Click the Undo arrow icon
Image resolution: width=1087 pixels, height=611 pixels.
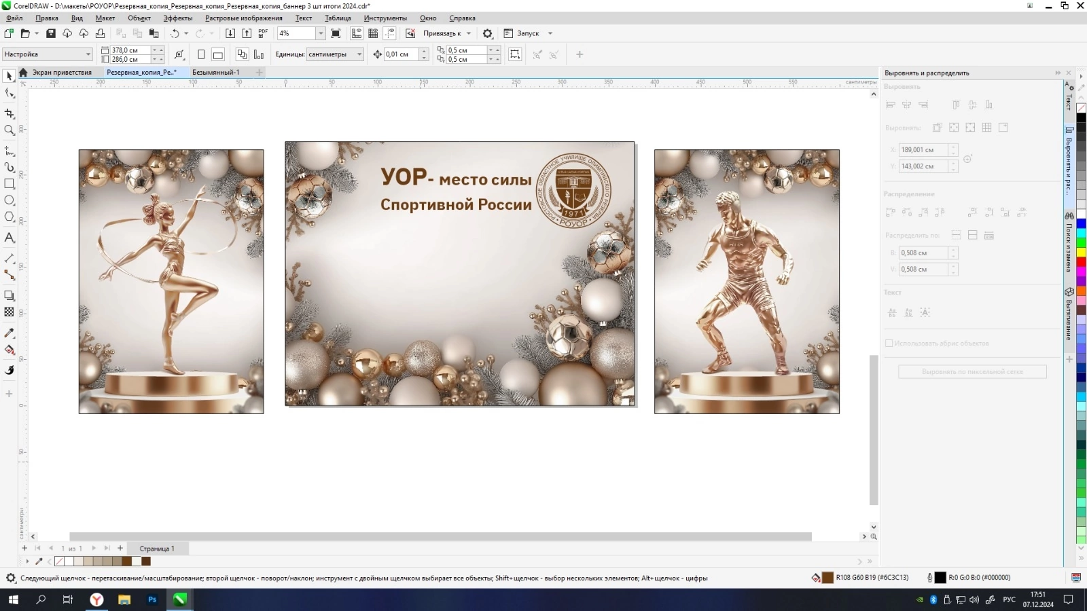pyautogui.click(x=175, y=33)
